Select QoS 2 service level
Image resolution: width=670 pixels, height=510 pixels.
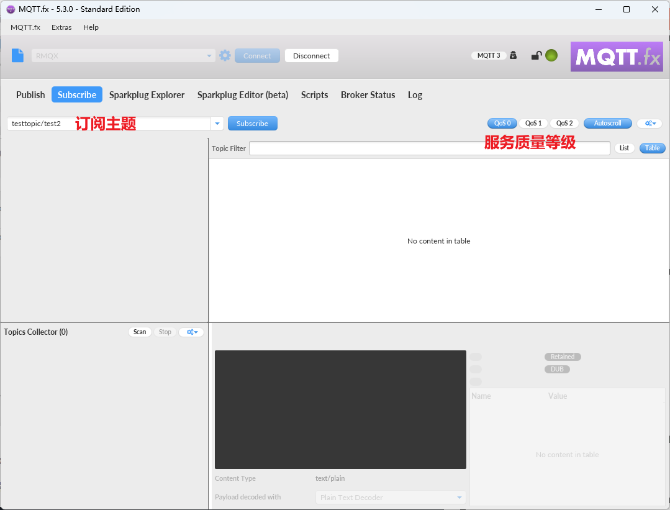(x=564, y=123)
